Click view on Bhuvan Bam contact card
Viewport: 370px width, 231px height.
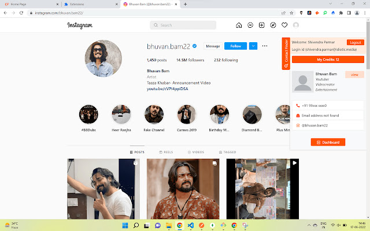pyautogui.click(x=354, y=74)
